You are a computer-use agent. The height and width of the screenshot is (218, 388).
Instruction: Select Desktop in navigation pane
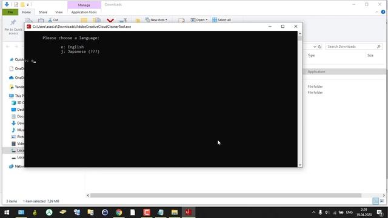pyautogui.click(x=18, y=110)
